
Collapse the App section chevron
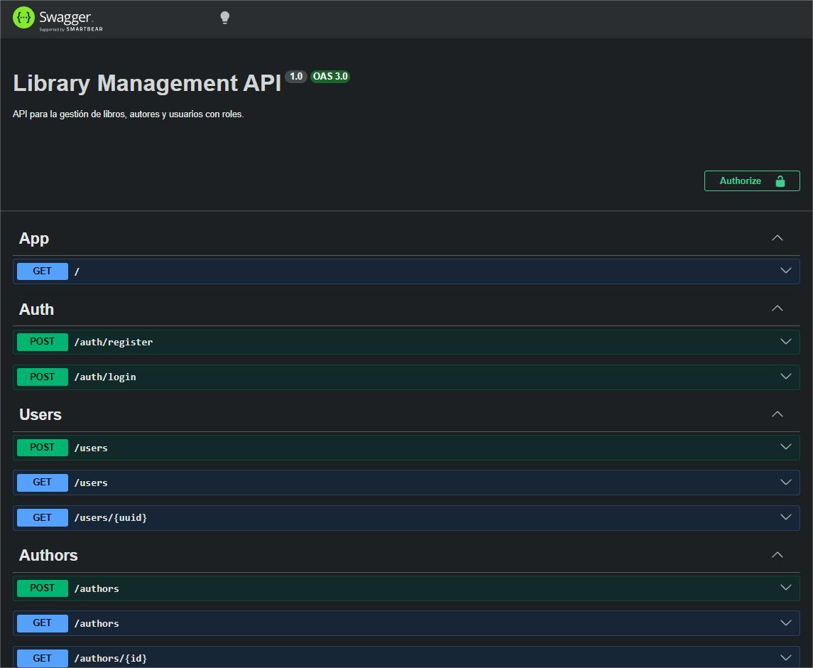777,238
